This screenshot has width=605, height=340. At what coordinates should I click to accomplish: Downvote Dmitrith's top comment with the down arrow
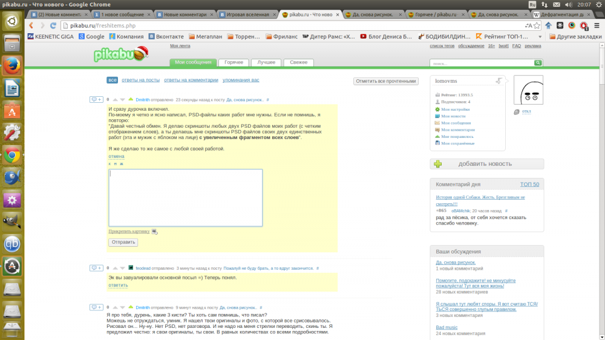122,99
